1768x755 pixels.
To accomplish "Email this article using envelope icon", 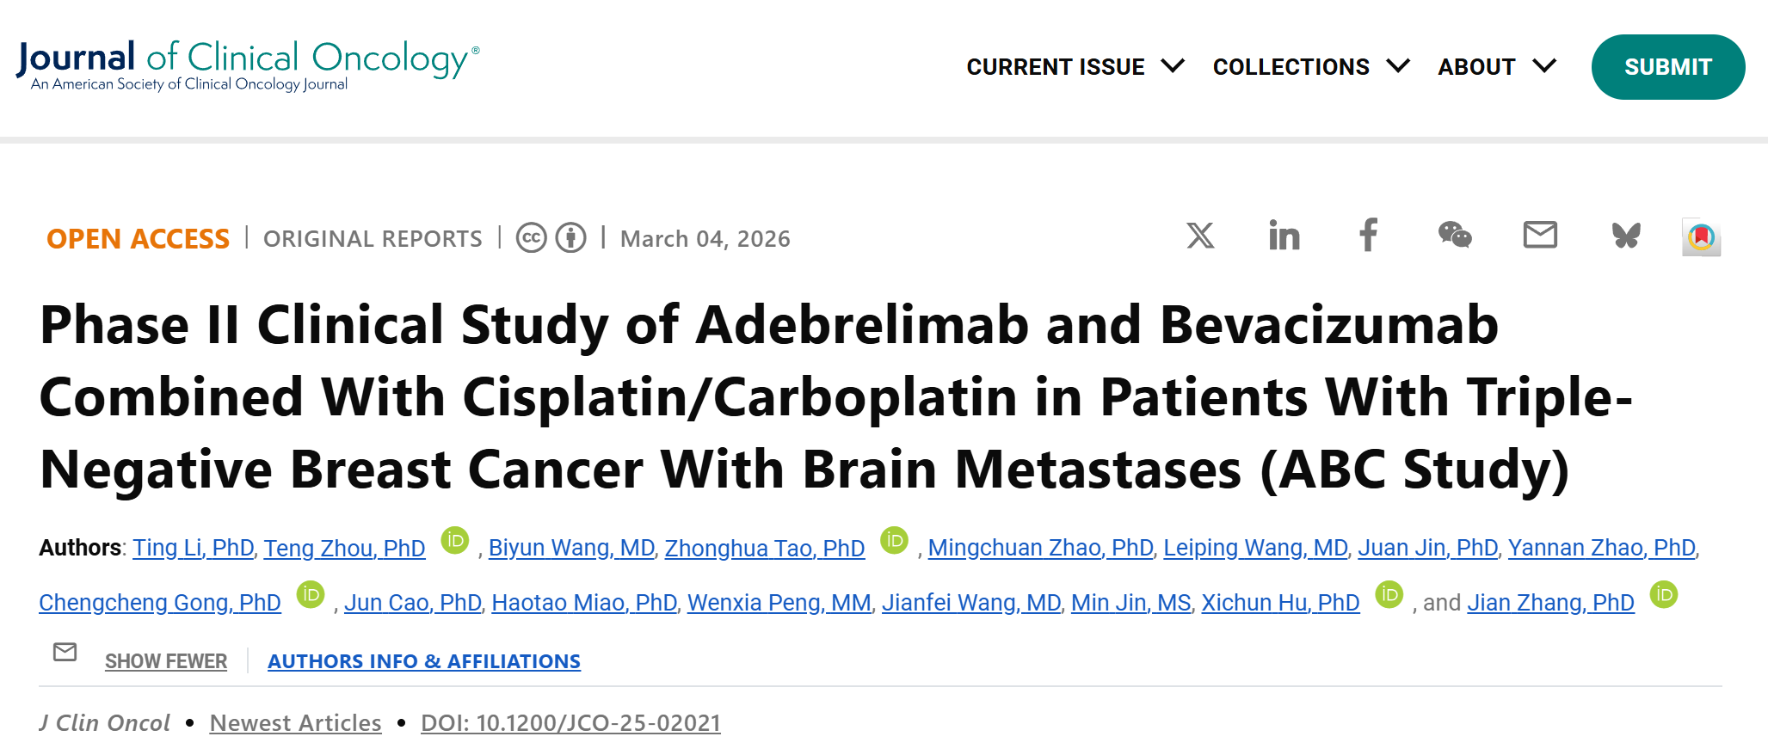I will [x=1540, y=235].
